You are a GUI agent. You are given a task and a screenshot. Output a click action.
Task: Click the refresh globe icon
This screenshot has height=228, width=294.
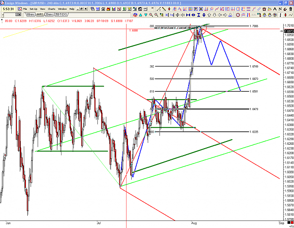click(x=135, y=15)
